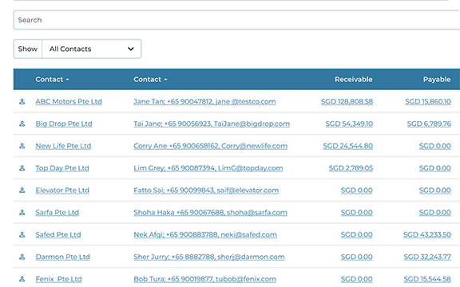Open Fenix Pte Ltd contact
This screenshot has width=460, height=287.
click(x=58, y=279)
